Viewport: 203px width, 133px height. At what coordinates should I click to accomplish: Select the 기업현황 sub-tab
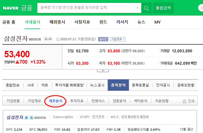click(13, 101)
